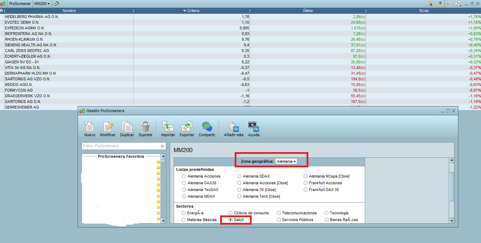Open the Zona geográfica Alemania dropdown
The image size is (481, 243).
click(x=286, y=161)
